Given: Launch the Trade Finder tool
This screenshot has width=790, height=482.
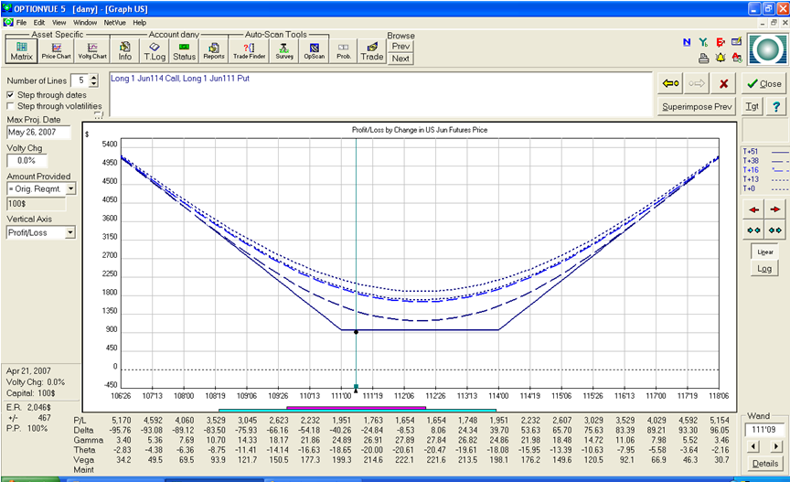Looking at the screenshot, I should click(249, 51).
